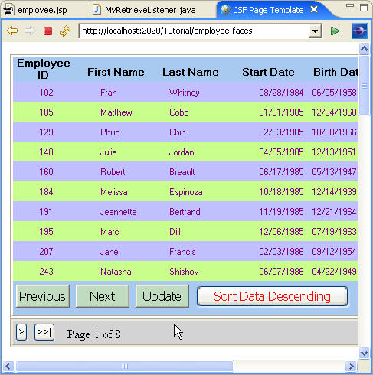Click the red stop loading icon

[x=47, y=31]
